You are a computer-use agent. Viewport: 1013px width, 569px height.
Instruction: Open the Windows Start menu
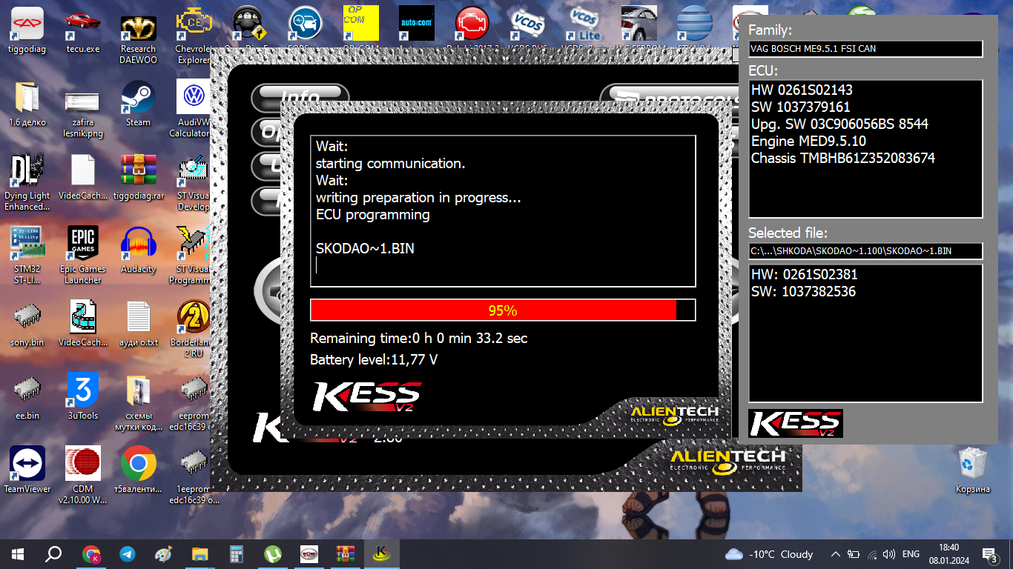tap(18, 553)
